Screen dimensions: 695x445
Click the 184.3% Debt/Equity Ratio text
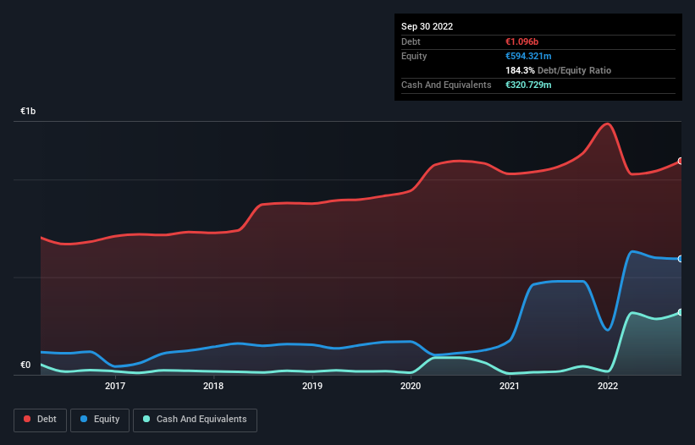coord(558,70)
